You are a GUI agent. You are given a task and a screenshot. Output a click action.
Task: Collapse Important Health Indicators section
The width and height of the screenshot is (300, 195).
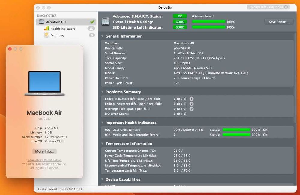click(102, 123)
